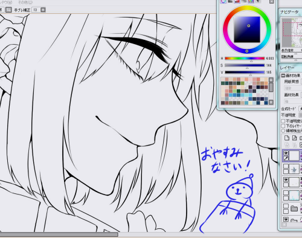Show the hidden gray folder layer set

pos(286,206)
